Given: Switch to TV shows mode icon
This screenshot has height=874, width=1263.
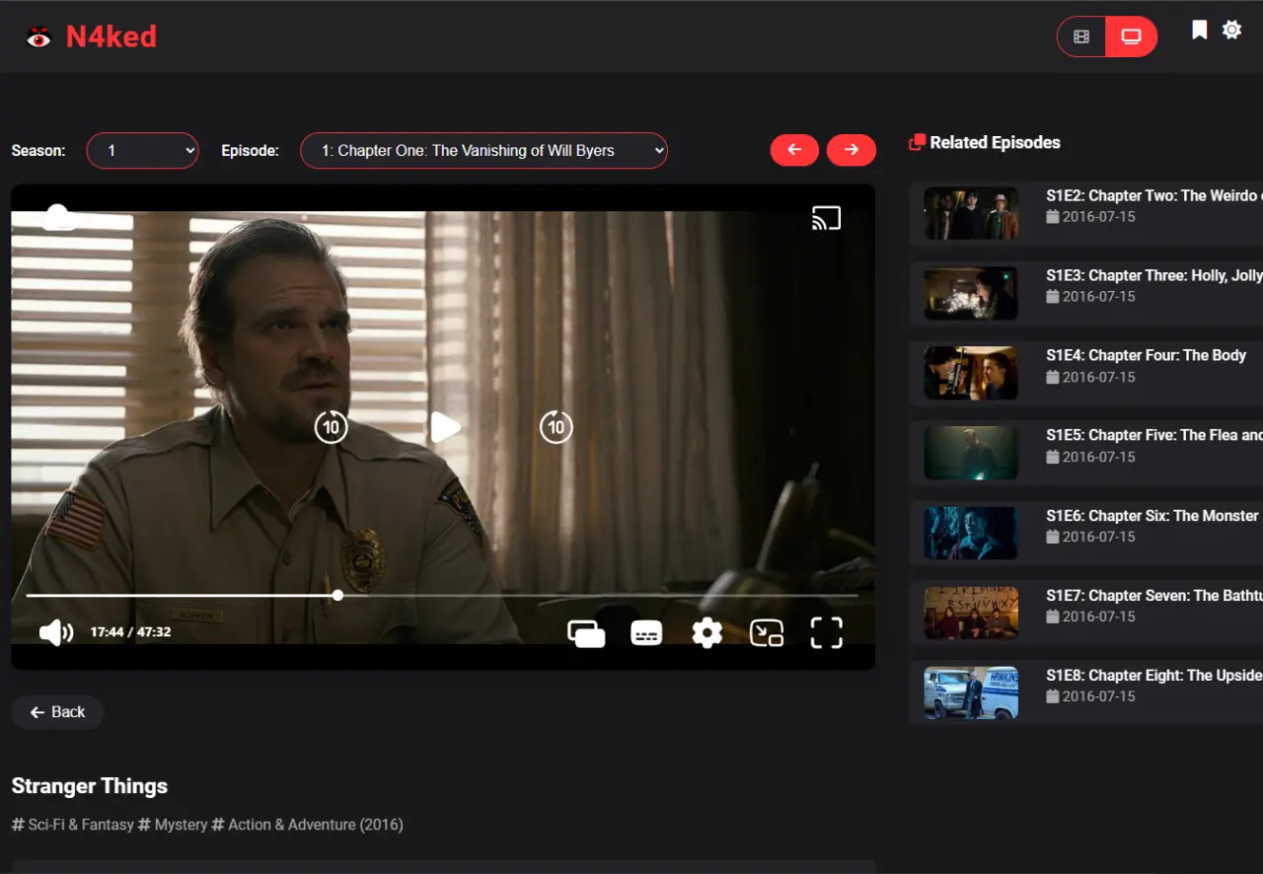Looking at the screenshot, I should tap(1131, 36).
